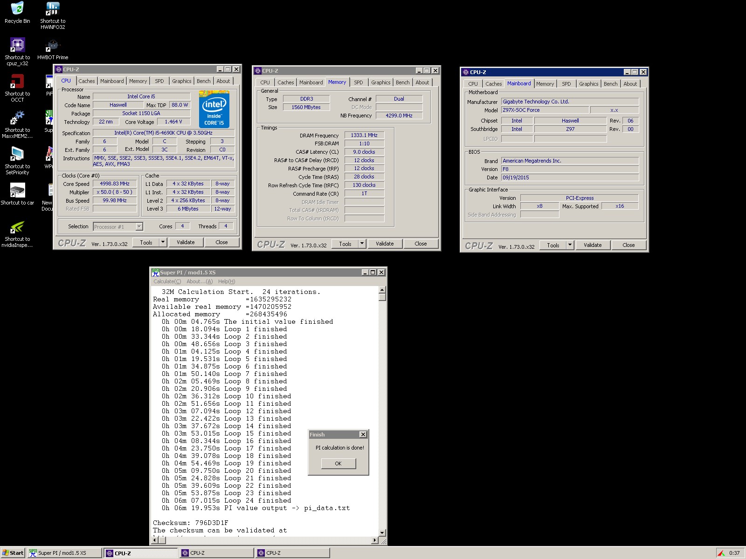Click the Gigabyte Technology Co. Ltd. manufacturer field
The image size is (746, 559).
pyautogui.click(x=570, y=102)
